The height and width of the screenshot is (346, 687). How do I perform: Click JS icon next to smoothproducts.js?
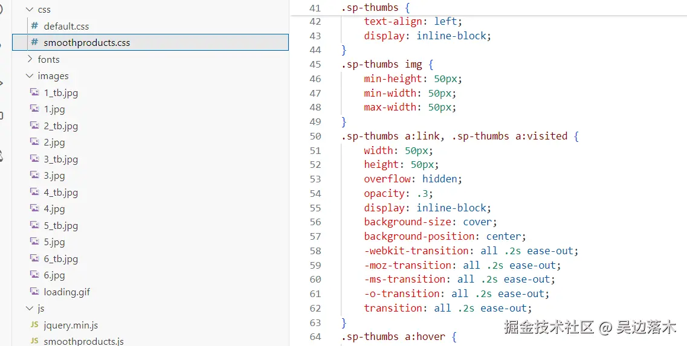(34, 341)
